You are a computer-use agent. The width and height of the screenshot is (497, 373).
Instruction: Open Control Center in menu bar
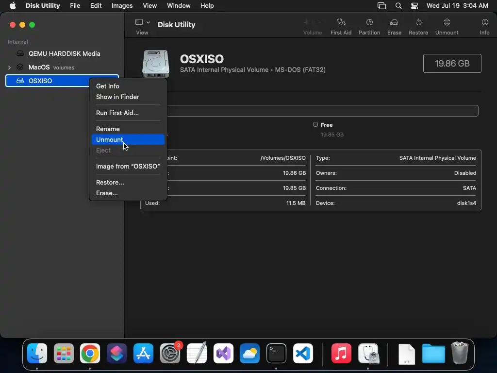pyautogui.click(x=414, y=6)
